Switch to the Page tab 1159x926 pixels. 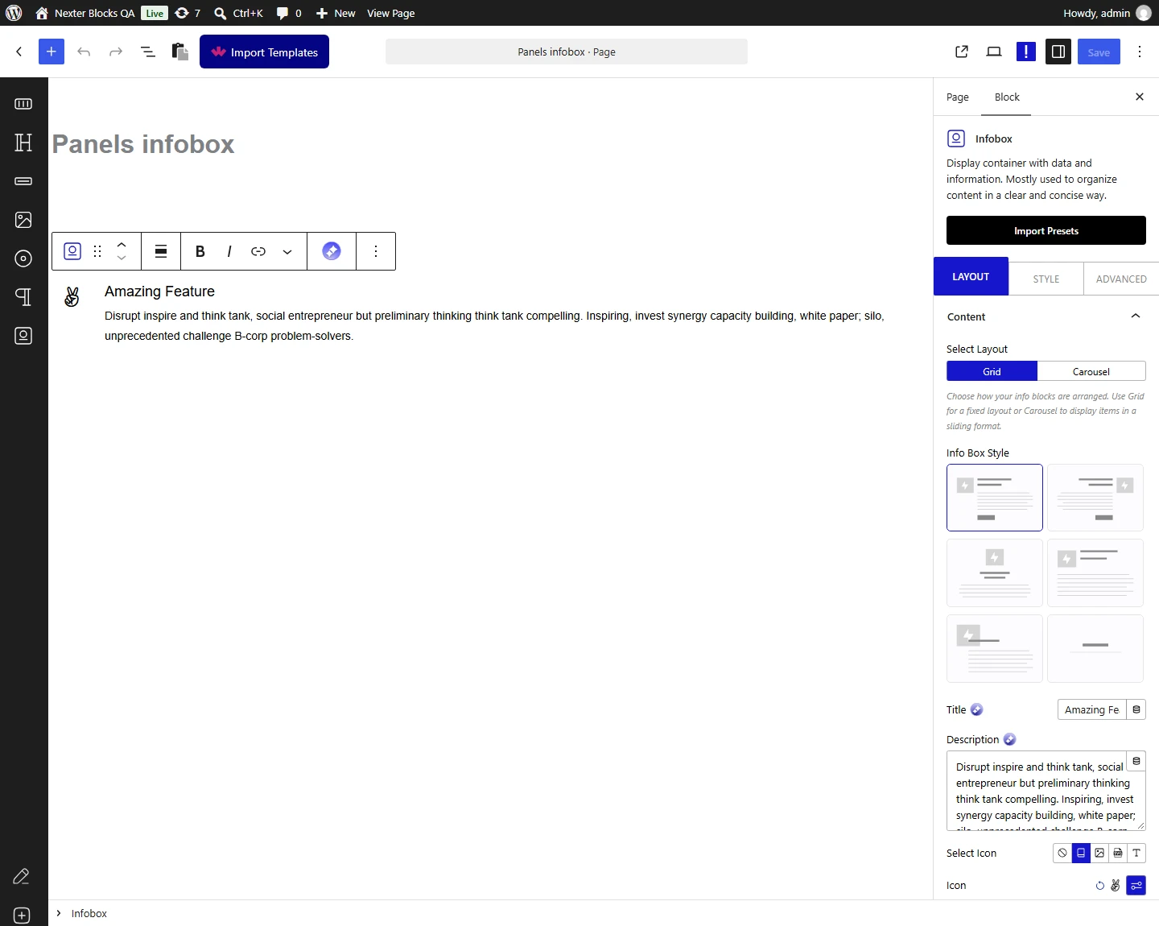click(x=958, y=97)
